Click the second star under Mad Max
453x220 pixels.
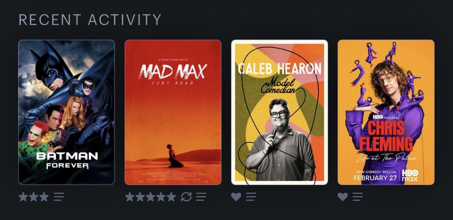click(x=140, y=197)
